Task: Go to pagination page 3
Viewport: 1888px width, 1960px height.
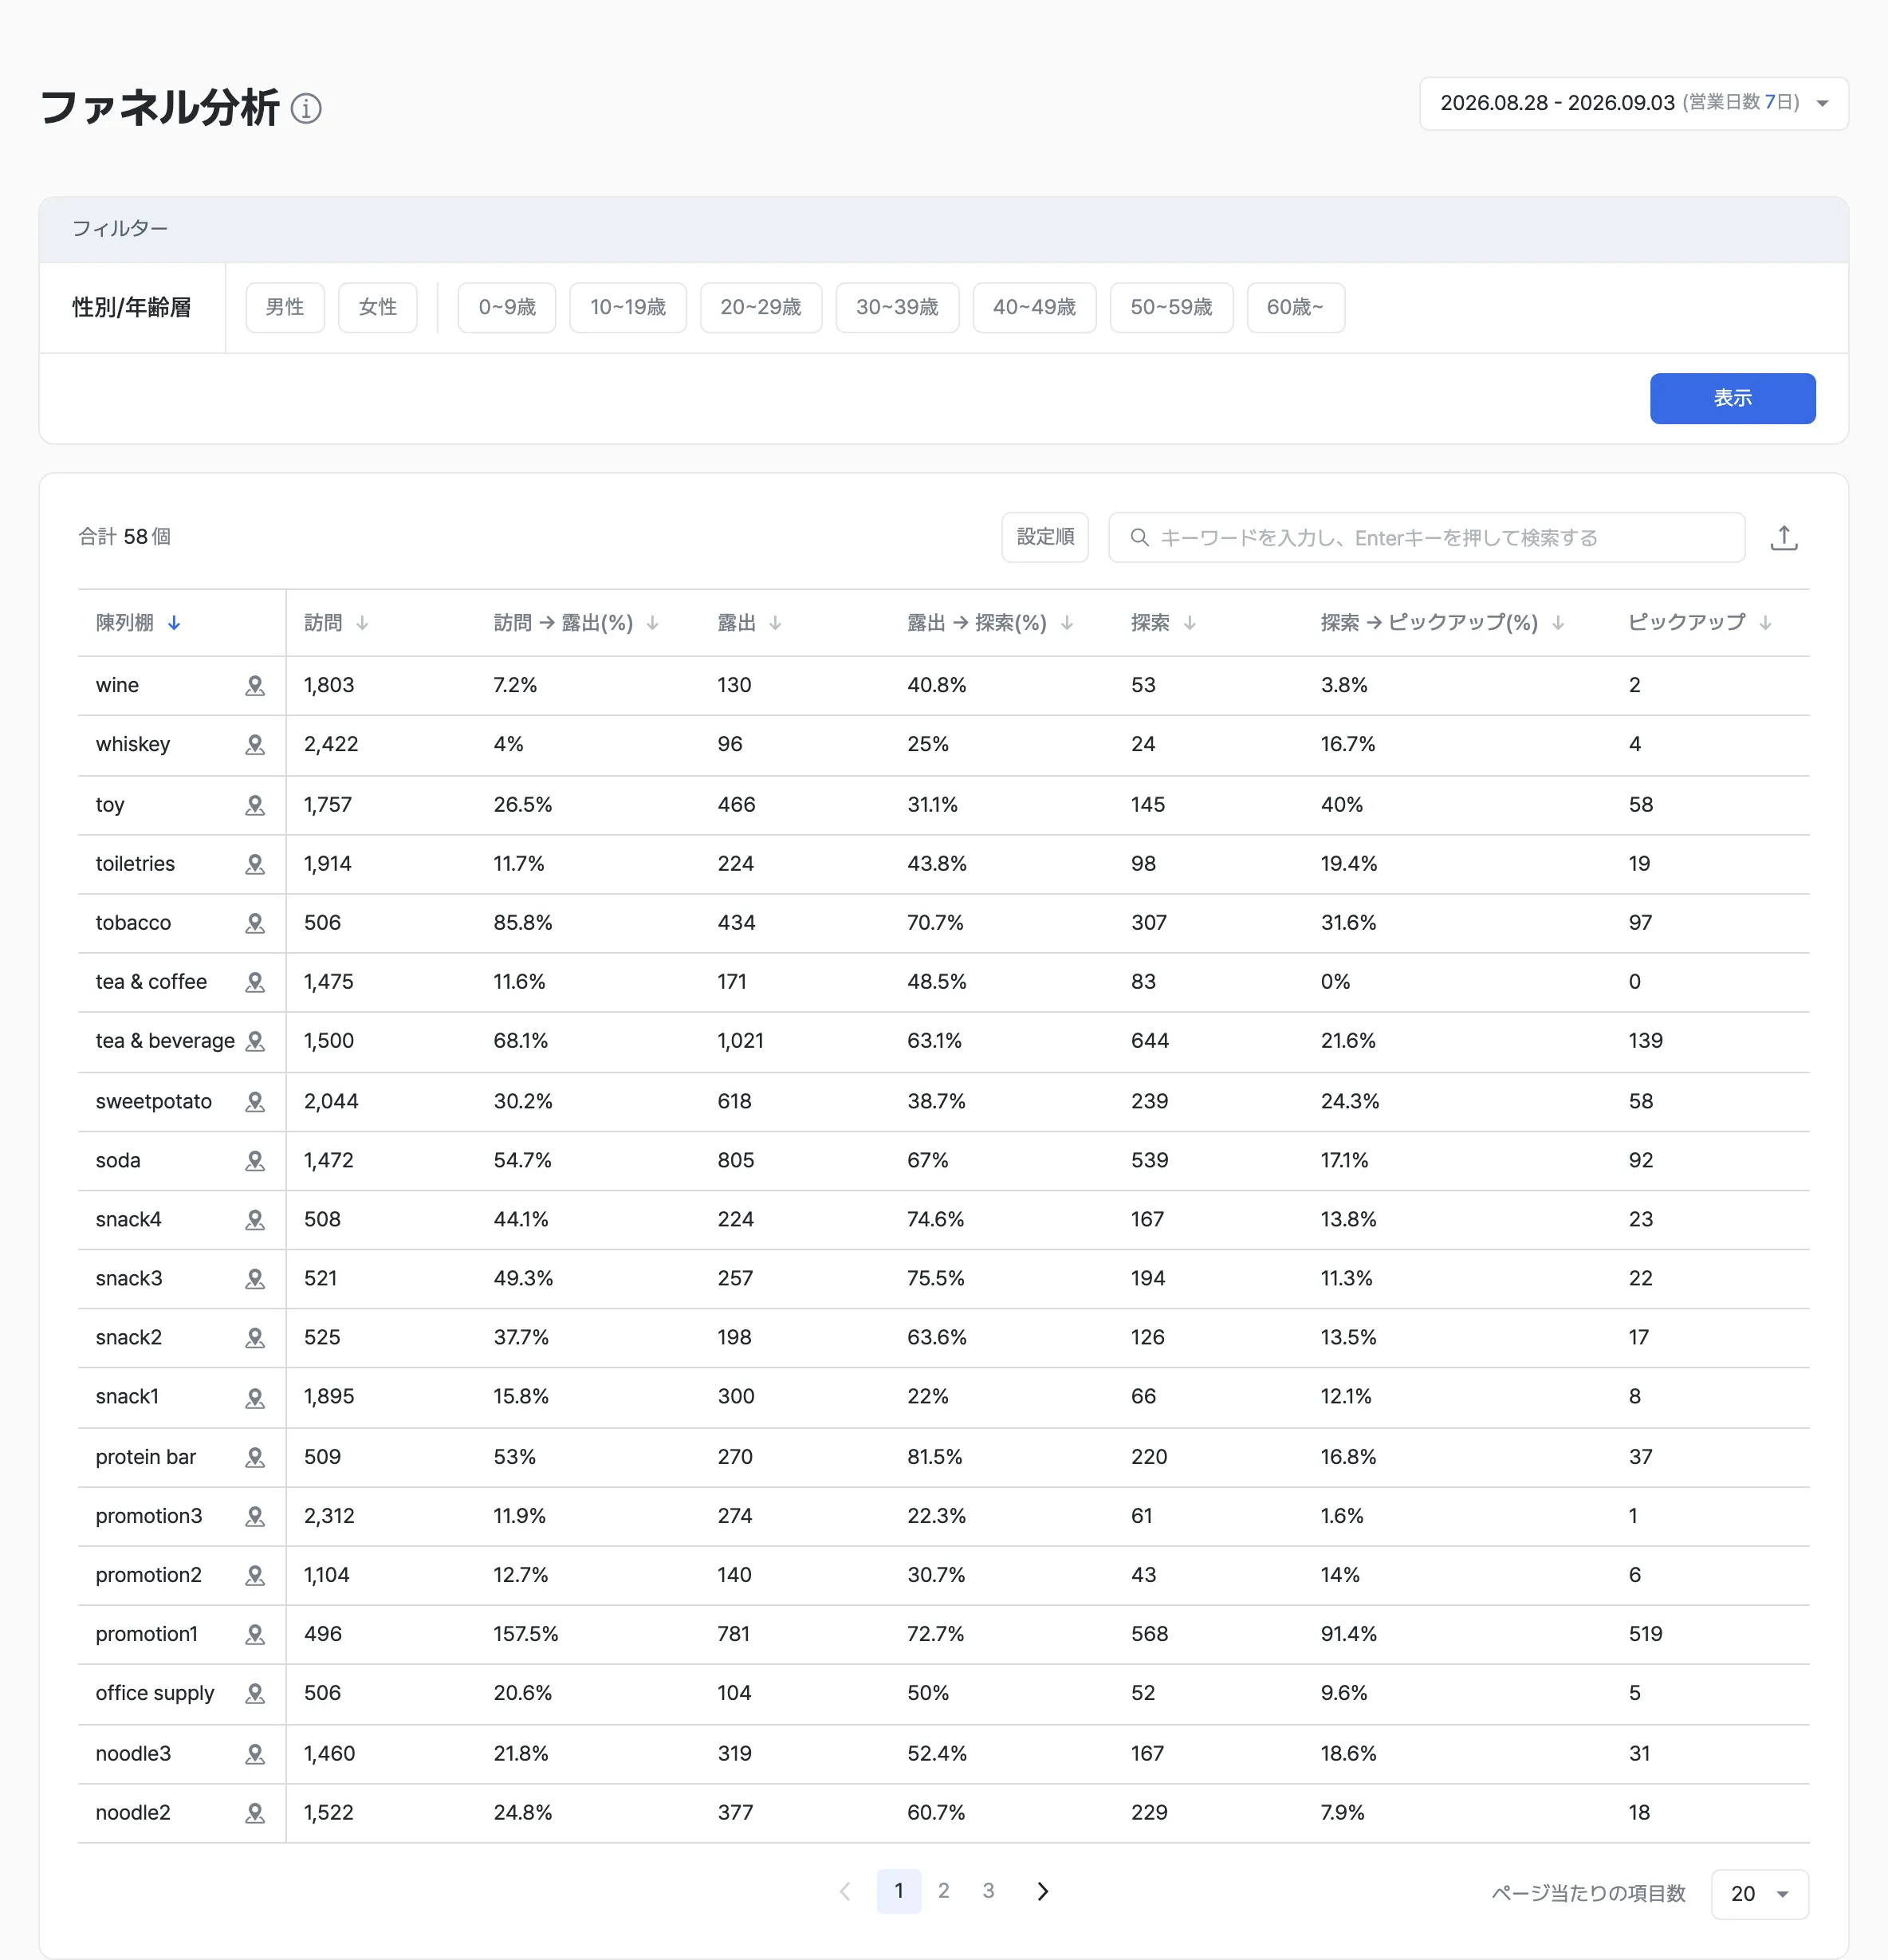Action: point(988,1891)
